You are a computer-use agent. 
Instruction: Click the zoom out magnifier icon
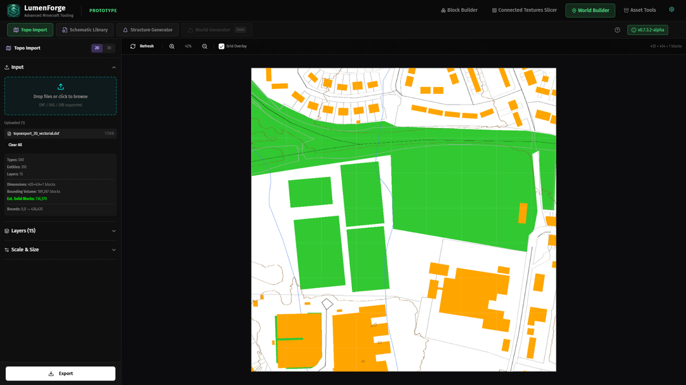pos(205,46)
